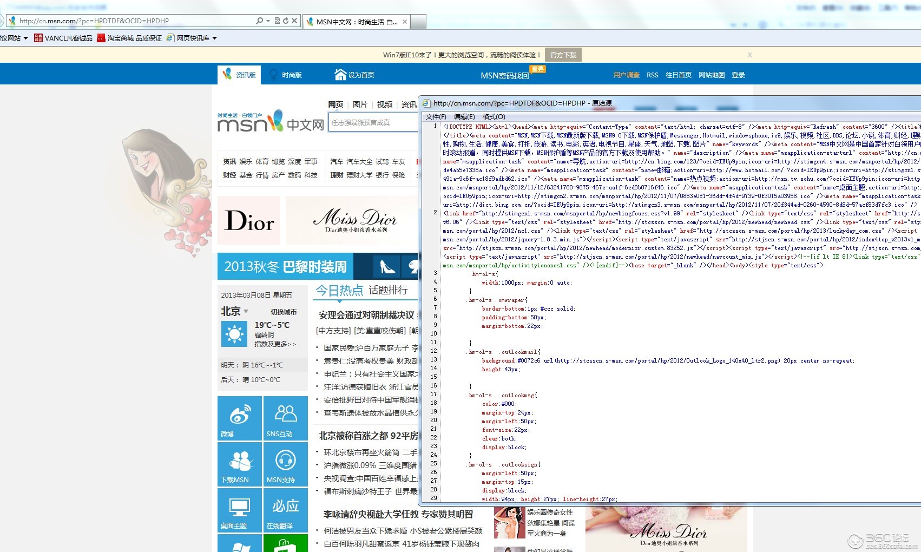921x552 pixels.
Task: Select the SNS互动 sidebar icon
Action: click(285, 417)
